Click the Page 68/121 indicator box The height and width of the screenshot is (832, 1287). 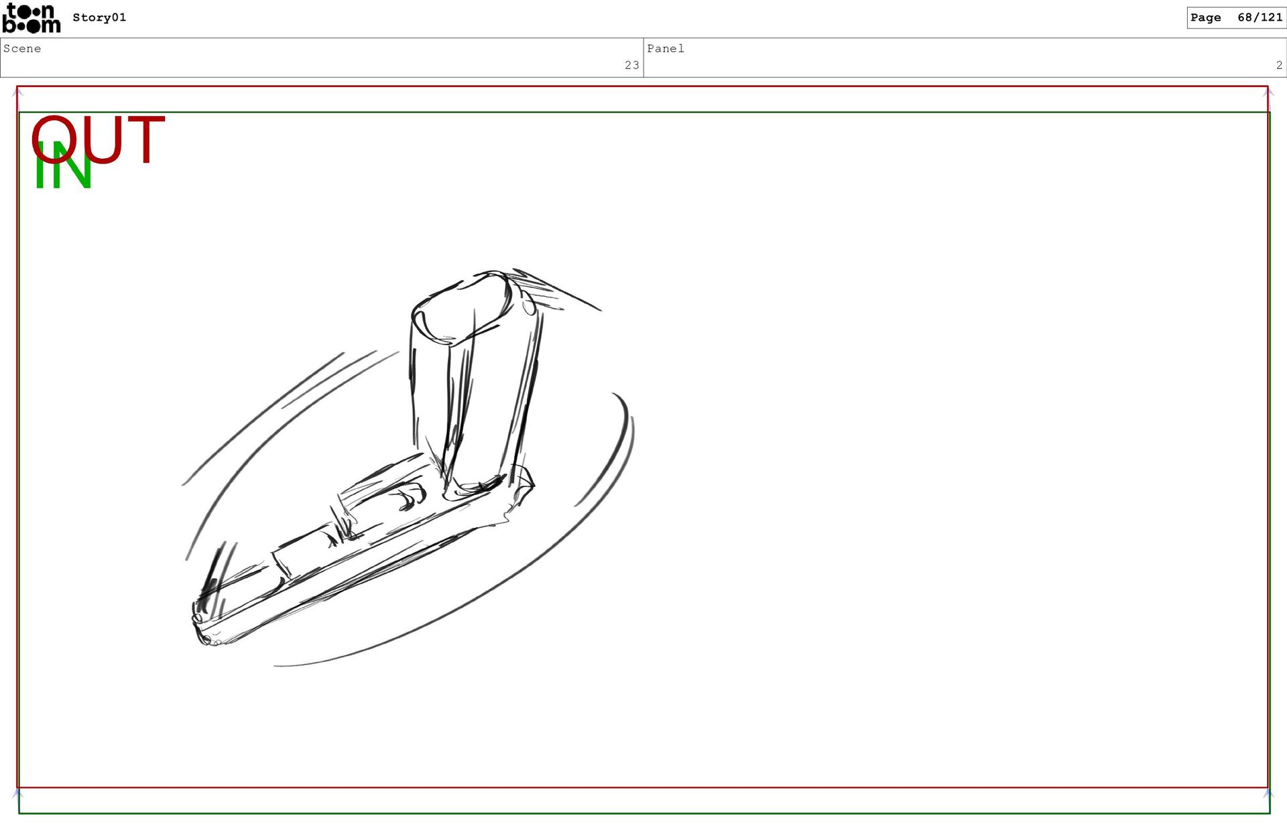point(1235,18)
